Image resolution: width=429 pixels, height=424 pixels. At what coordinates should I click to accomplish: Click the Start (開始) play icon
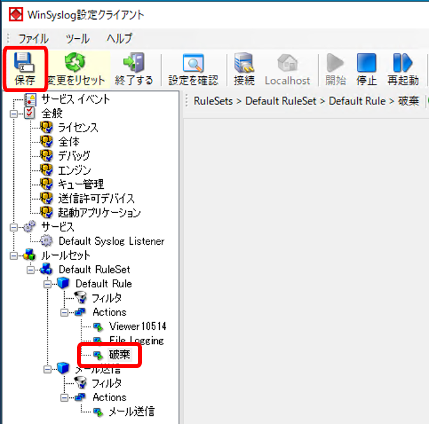coord(335,63)
